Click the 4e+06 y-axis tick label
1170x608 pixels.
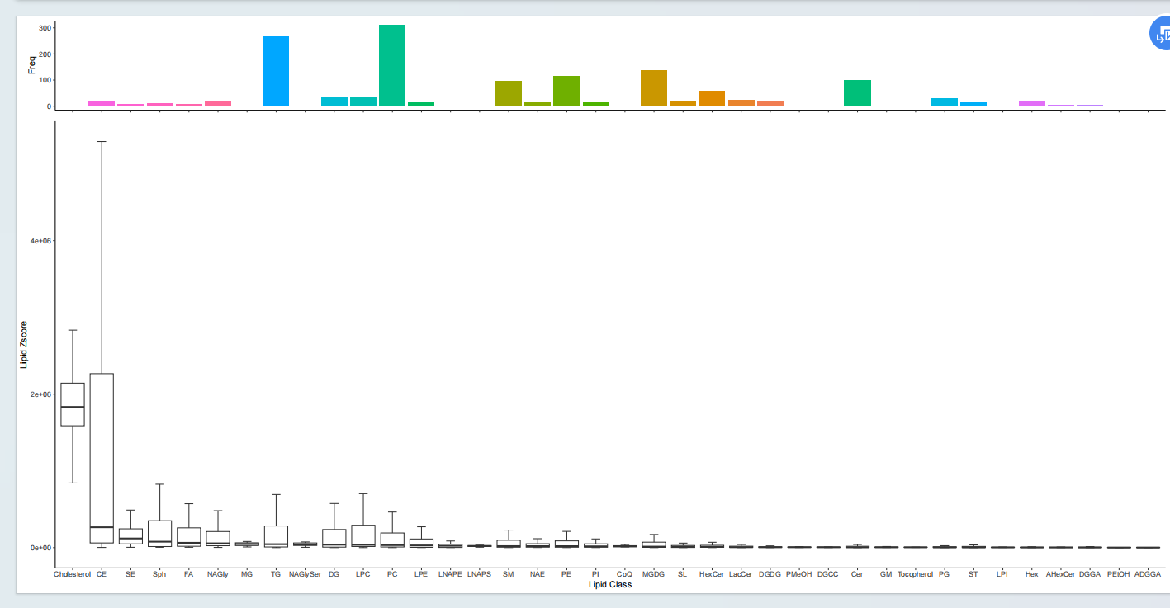click(x=39, y=241)
